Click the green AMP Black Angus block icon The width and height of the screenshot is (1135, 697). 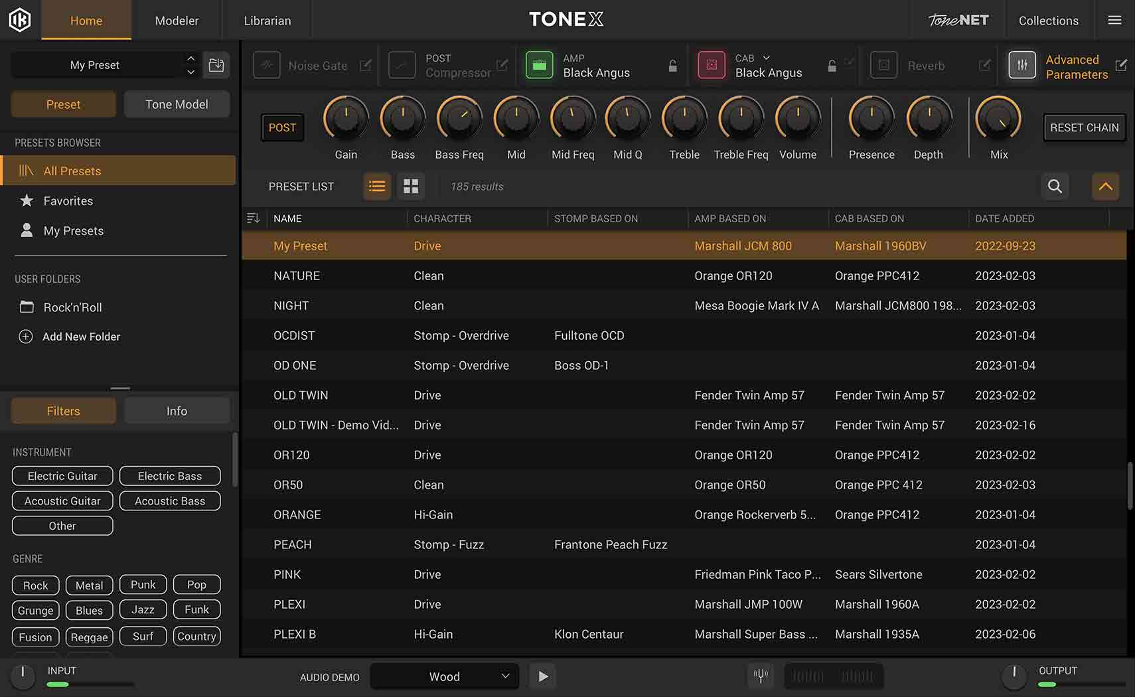click(x=540, y=65)
